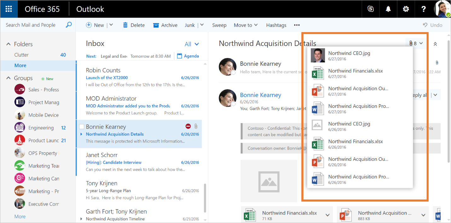Screen dimensions: 451x223
Task: Open the Sweep command
Action: click(219, 25)
